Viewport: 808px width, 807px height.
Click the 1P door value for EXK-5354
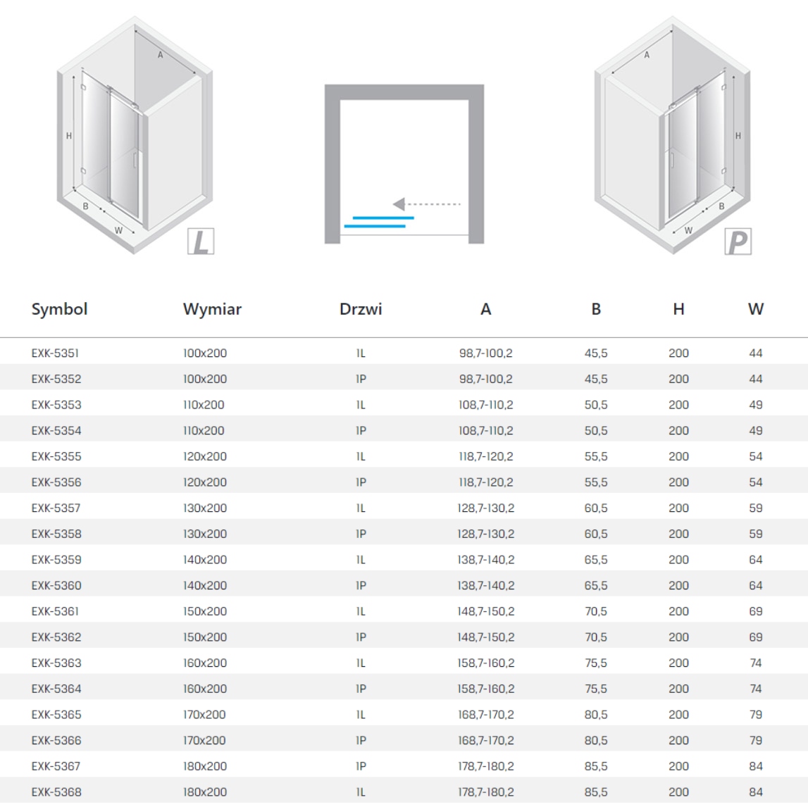pos(361,431)
